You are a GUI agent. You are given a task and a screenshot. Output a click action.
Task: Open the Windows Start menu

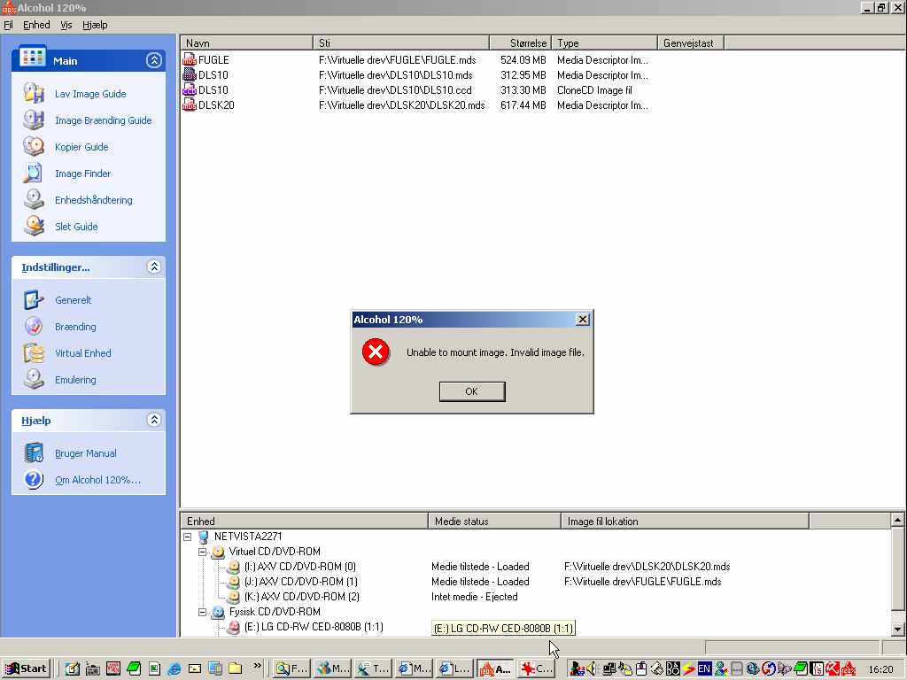tap(26, 669)
